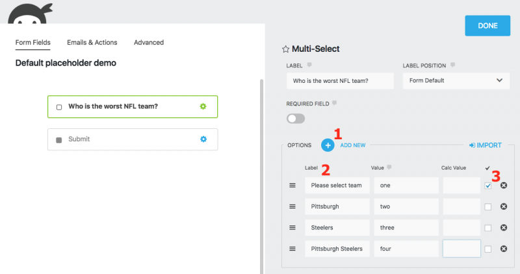This screenshot has height=274, width=520.
Task: Select the Submit field in builder
Action: [133, 139]
